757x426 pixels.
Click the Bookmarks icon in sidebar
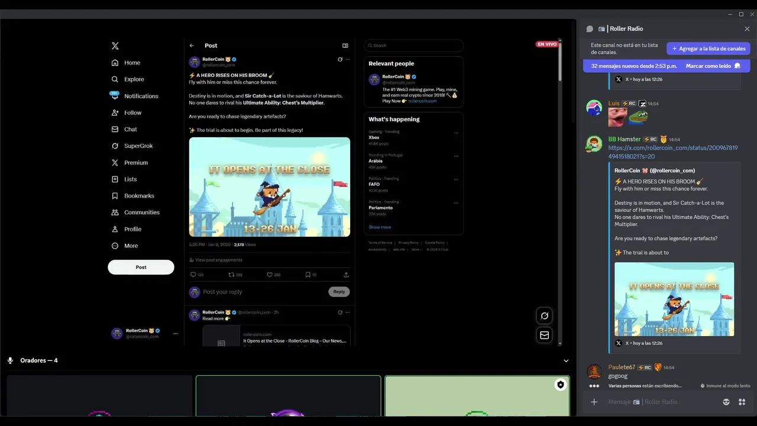coord(115,196)
